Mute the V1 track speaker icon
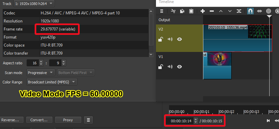 [170, 67]
